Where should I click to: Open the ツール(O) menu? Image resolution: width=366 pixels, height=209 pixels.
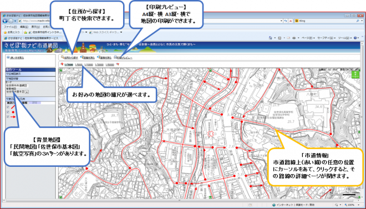coord(345,38)
